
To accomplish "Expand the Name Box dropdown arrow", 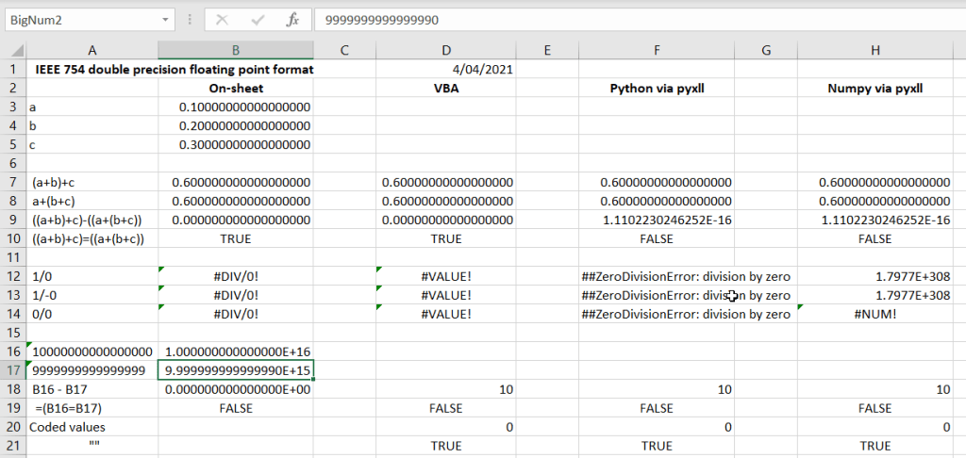I will pos(169,19).
